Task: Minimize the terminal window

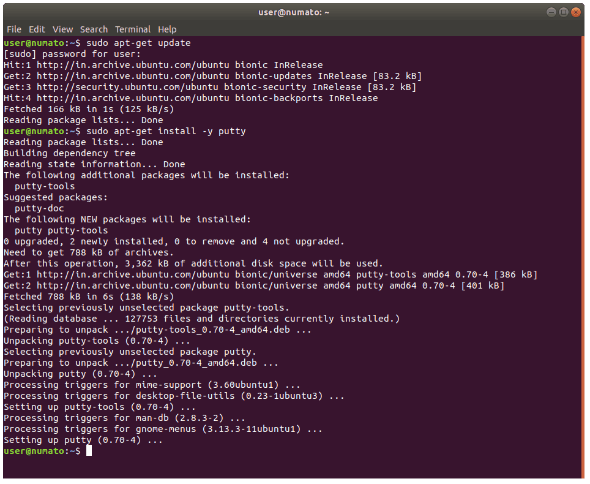Action: [x=551, y=12]
